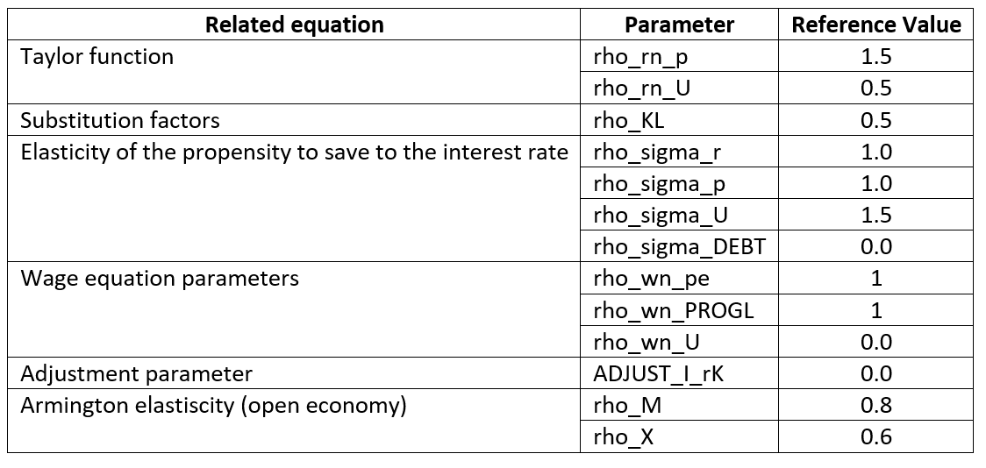Select the Substitution factors cell

coord(294,120)
